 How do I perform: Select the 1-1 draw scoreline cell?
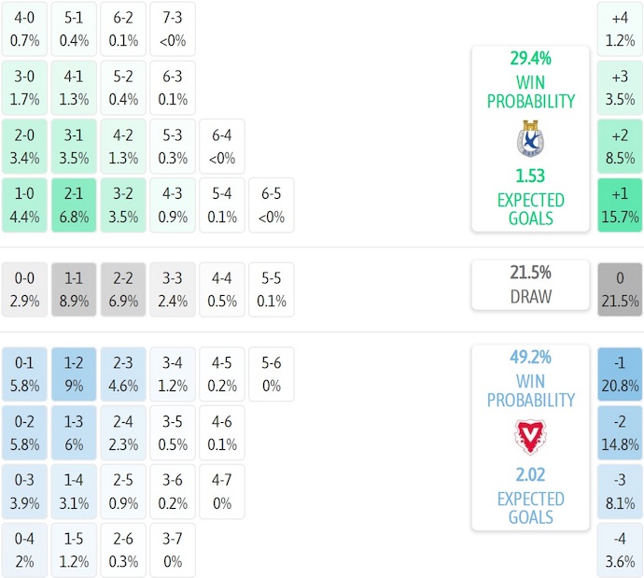coord(75,289)
